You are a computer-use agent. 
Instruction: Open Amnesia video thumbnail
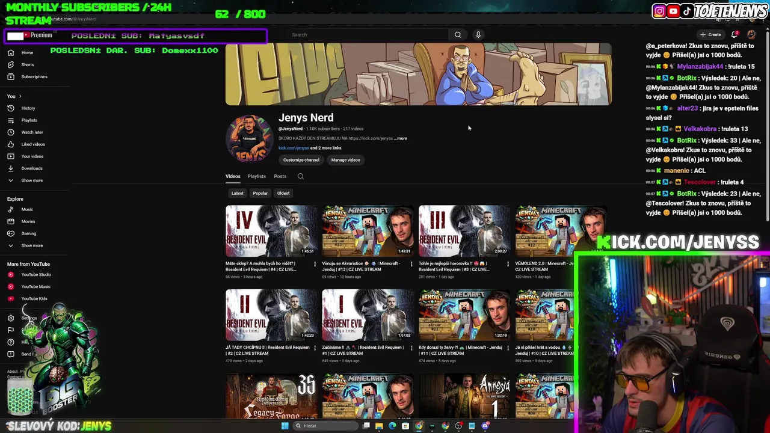coord(464,396)
